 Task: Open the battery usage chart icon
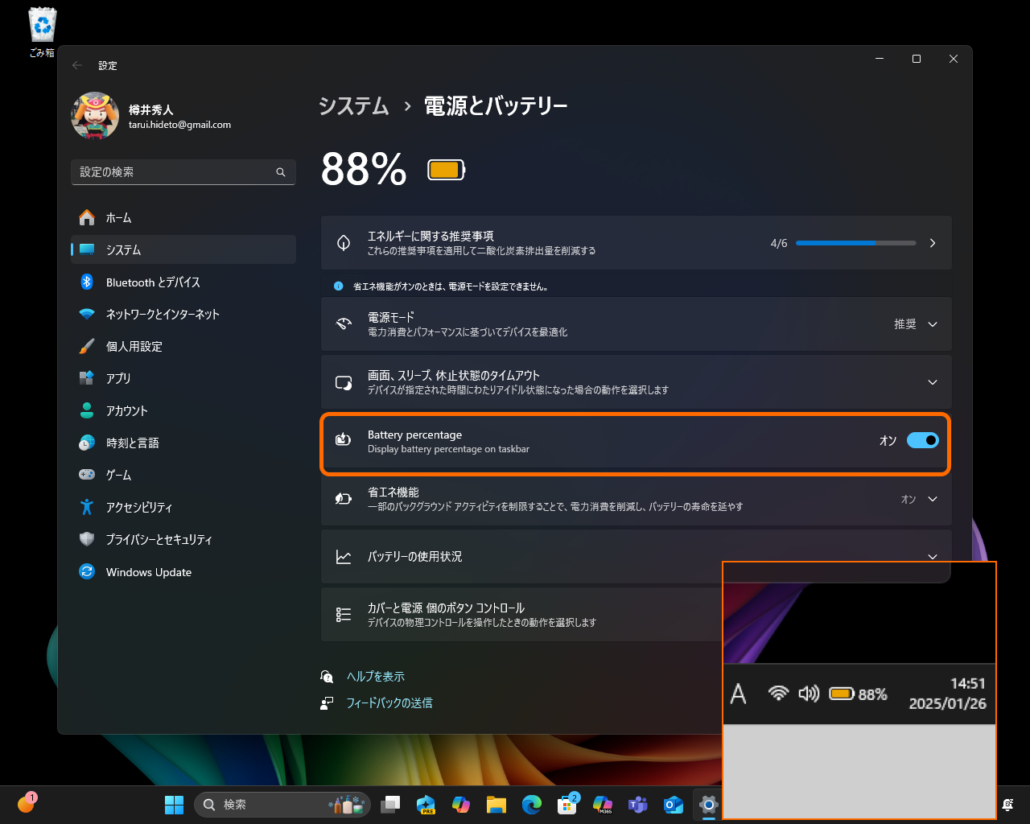click(x=343, y=556)
